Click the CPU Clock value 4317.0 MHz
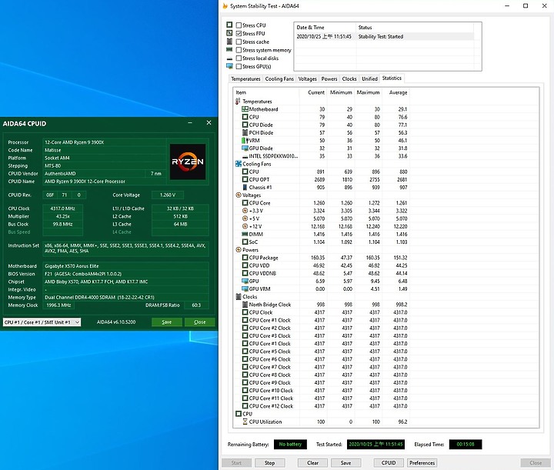The width and height of the screenshot is (554, 470). tap(63, 208)
